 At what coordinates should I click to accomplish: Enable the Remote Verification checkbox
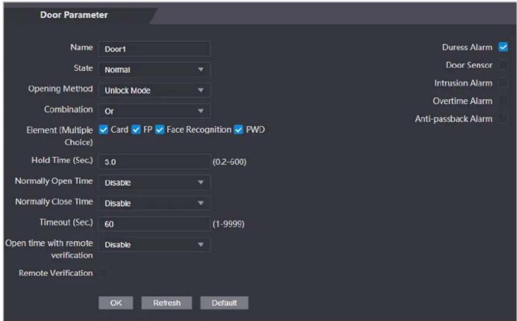(x=103, y=272)
